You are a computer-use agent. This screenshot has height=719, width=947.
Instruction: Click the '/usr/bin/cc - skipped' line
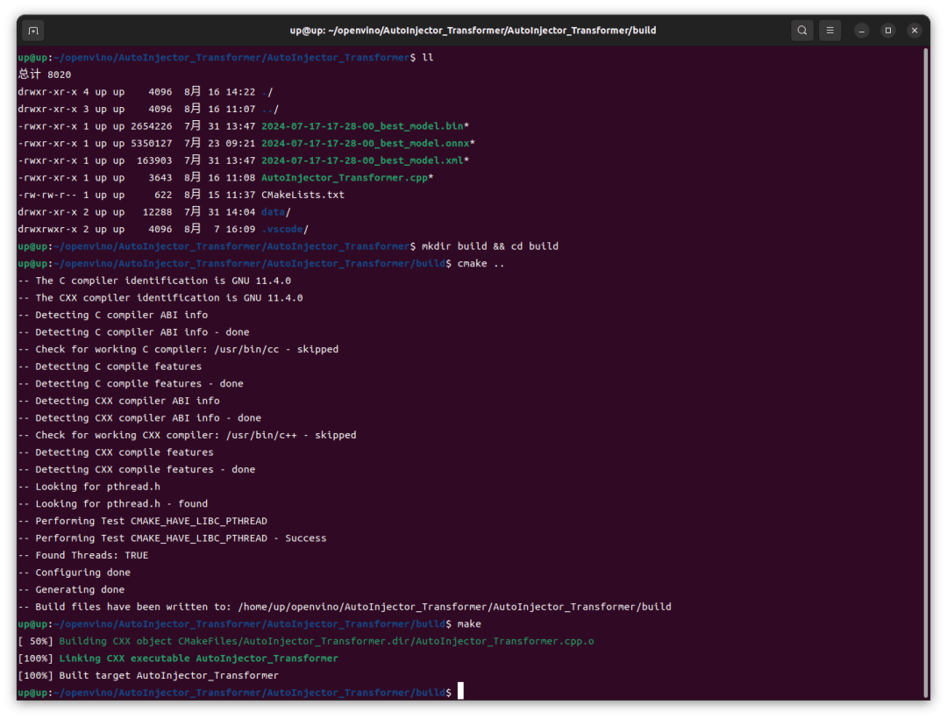(x=178, y=350)
